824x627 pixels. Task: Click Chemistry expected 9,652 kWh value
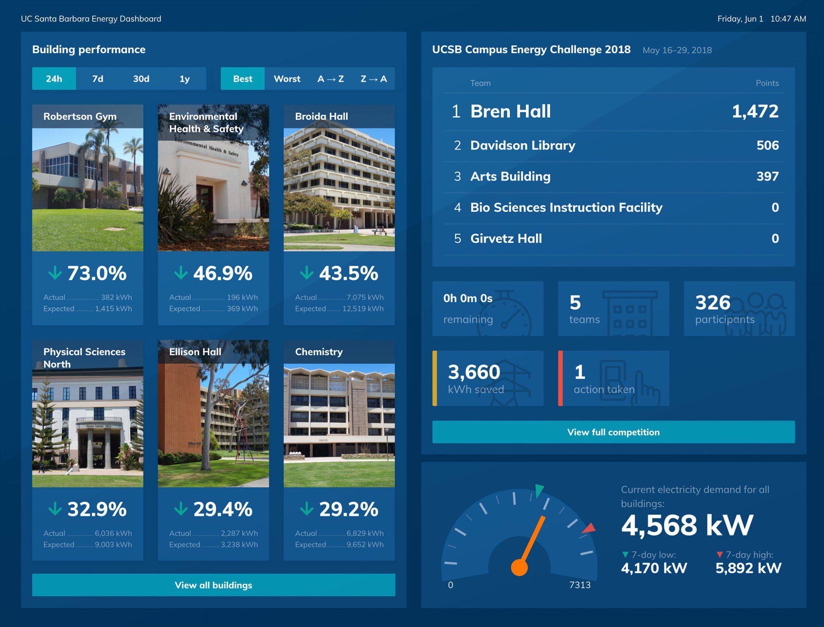click(x=365, y=545)
